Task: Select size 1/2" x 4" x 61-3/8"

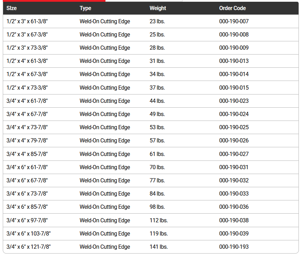Action: point(27,61)
